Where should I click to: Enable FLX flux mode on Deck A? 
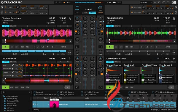tap(23, 47)
